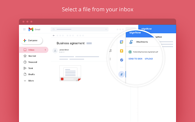Open the Gmail hamburger main menu
Screen dimensions: 195x122
[x=24, y=29]
